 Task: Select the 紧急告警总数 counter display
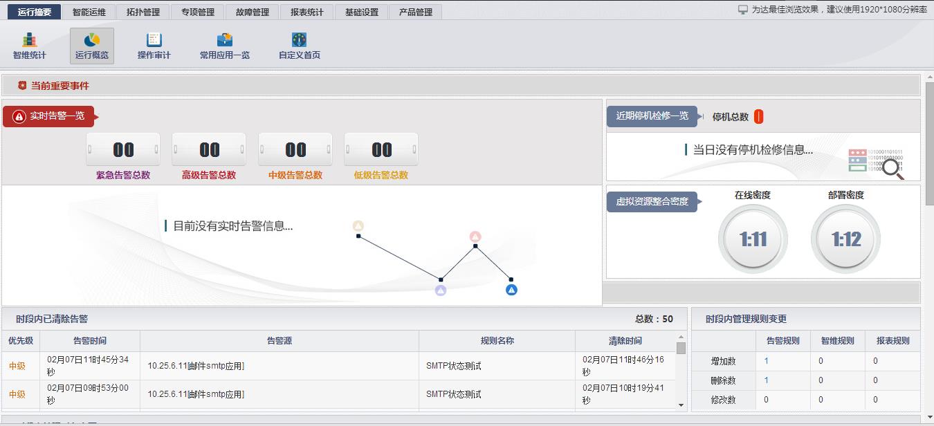122,148
